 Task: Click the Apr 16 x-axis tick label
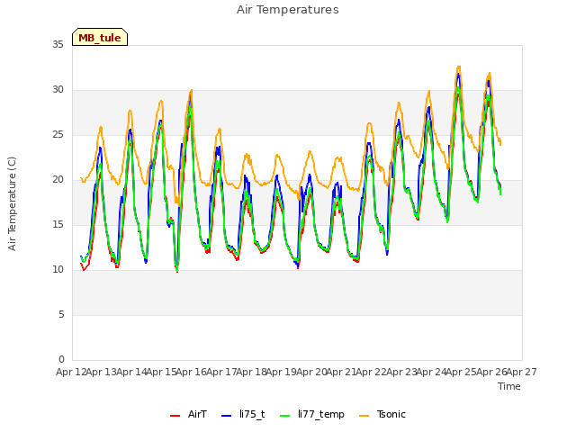192,372
